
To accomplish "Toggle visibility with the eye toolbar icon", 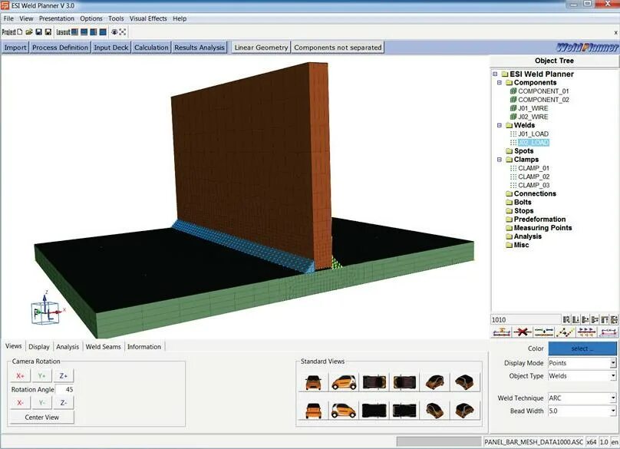I will [114, 32].
